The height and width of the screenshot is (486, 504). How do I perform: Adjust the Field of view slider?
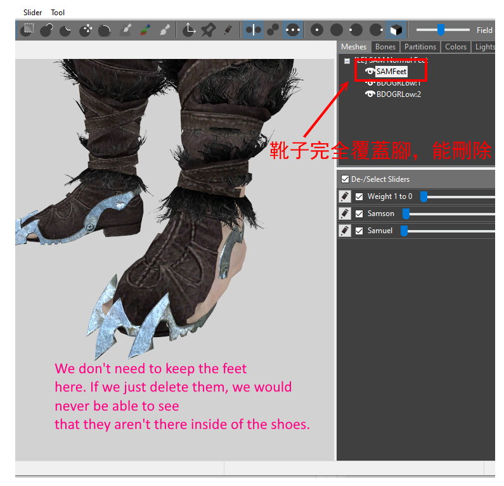coord(441,30)
